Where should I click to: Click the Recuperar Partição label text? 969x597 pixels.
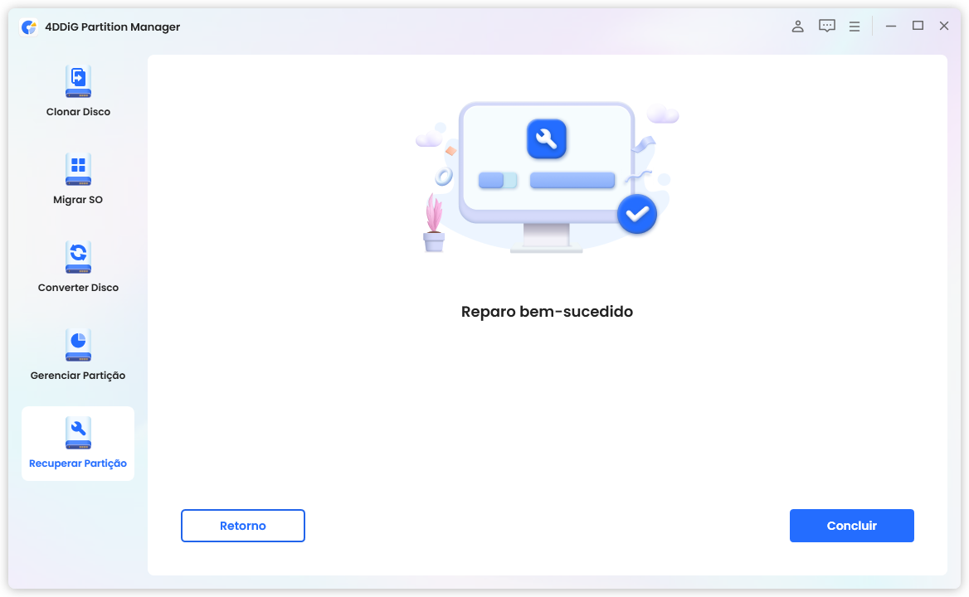click(77, 463)
